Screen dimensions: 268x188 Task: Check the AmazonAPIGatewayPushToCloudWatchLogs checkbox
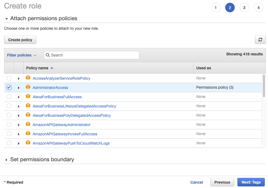click(9, 143)
